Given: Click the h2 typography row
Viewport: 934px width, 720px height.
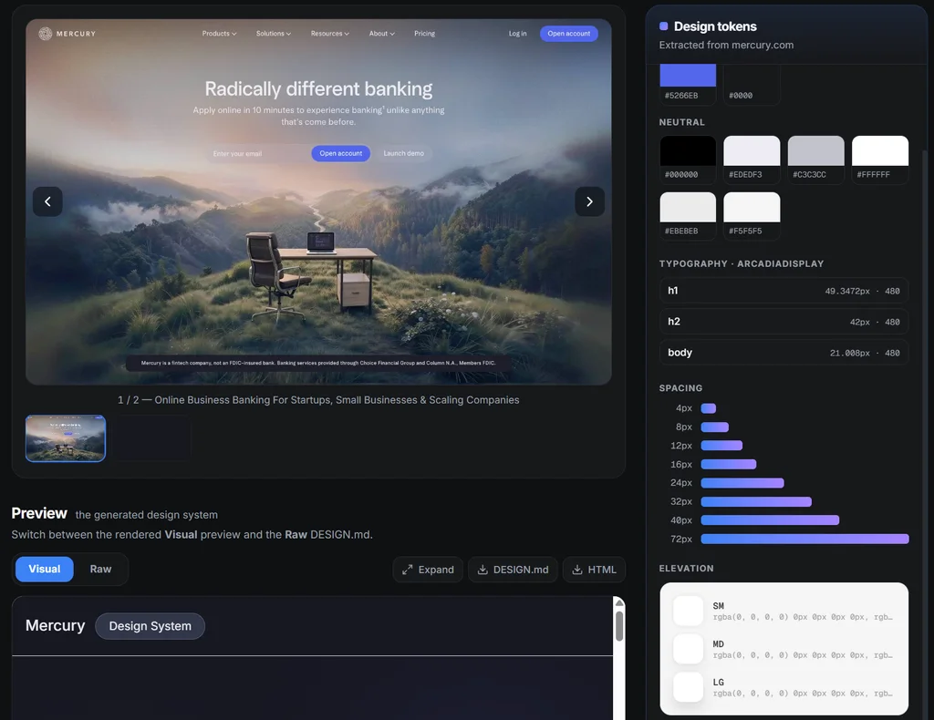Looking at the screenshot, I should point(784,322).
